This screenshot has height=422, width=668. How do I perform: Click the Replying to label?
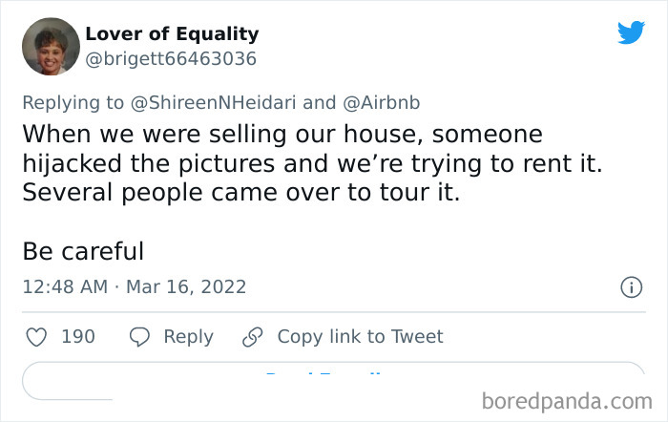73,102
